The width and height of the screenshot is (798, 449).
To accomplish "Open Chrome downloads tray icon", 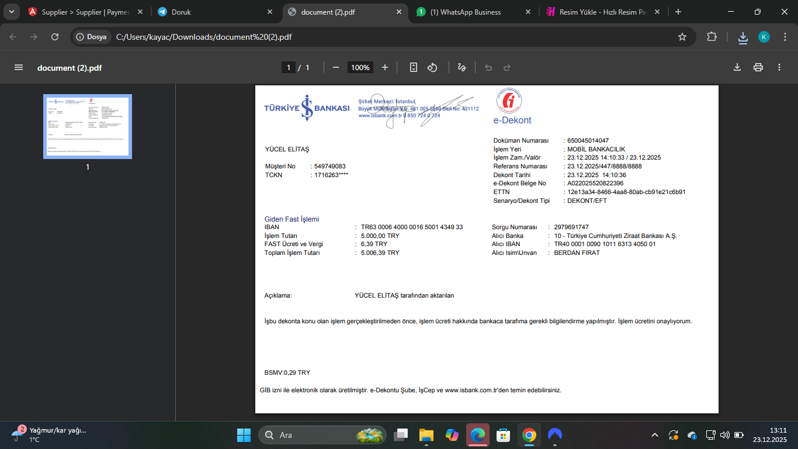I will click(743, 37).
